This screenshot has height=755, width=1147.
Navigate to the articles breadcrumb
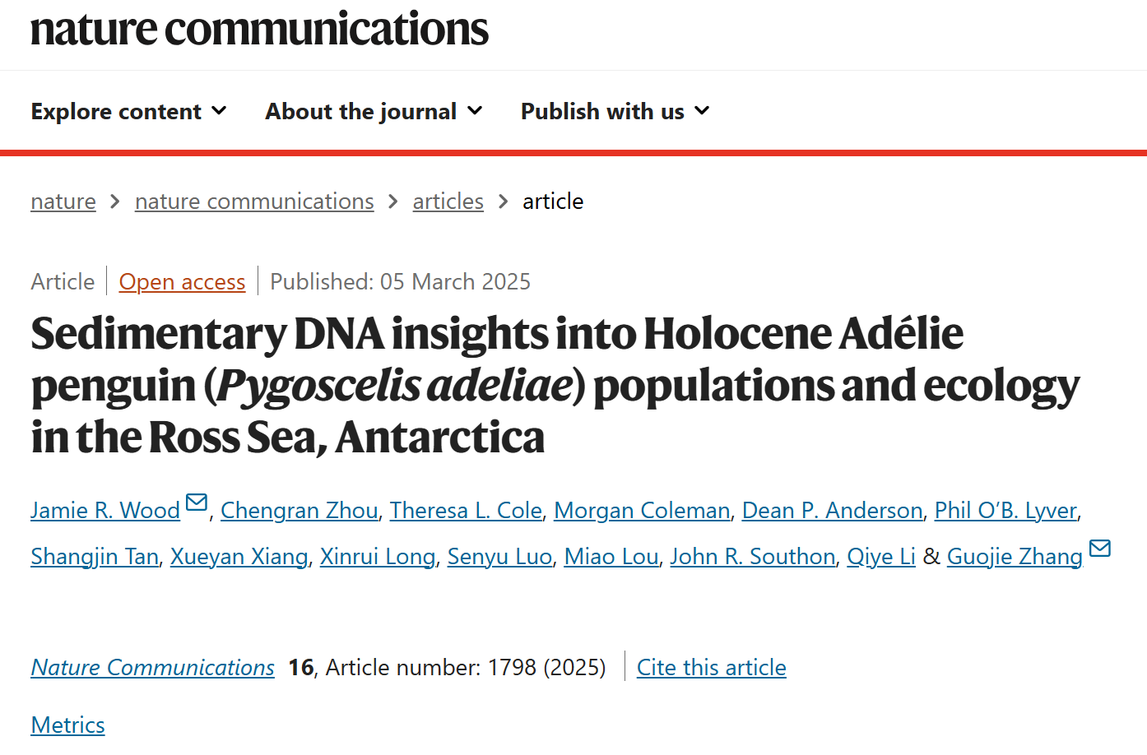(x=448, y=201)
